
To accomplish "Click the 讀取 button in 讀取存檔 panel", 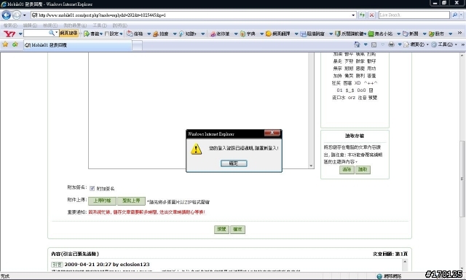I will 363,170.
